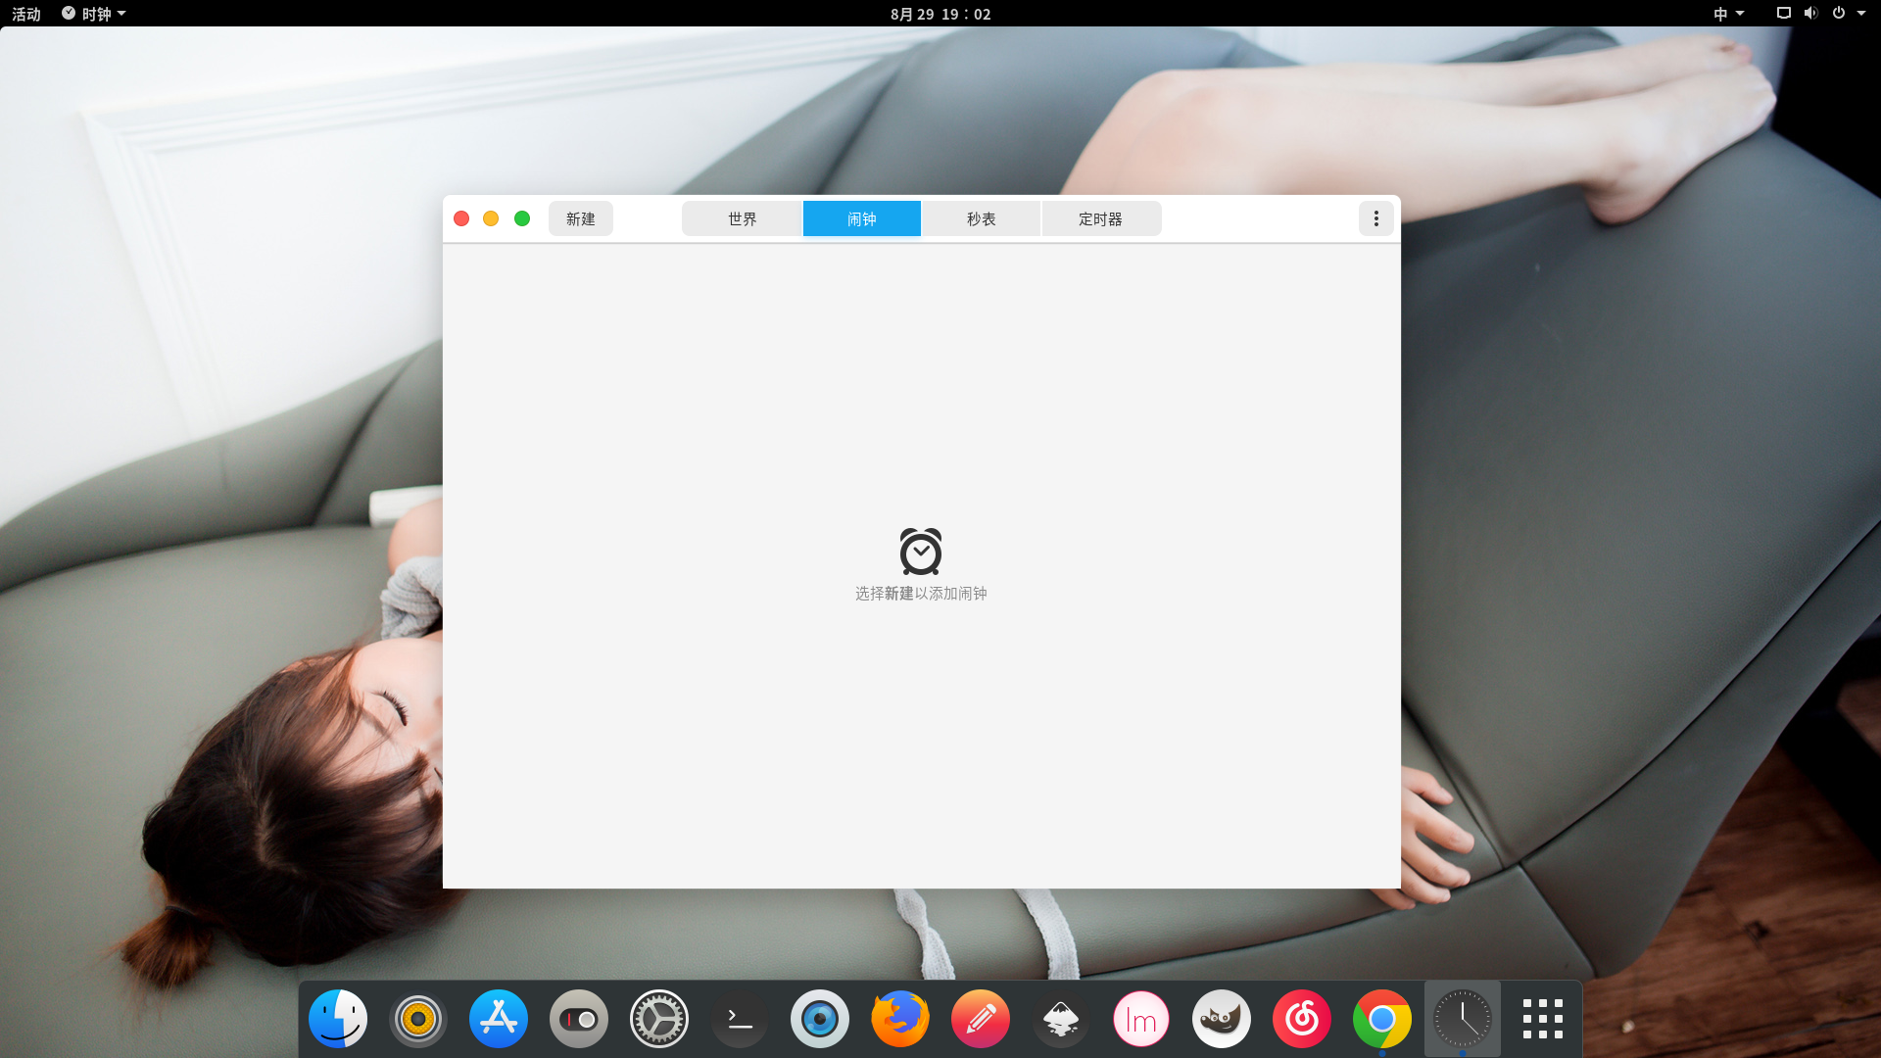Viewport: 1881px width, 1058px height.
Task: Click the power icon in top bar
Action: click(x=1839, y=14)
